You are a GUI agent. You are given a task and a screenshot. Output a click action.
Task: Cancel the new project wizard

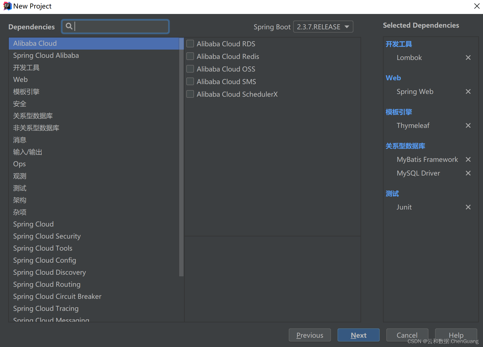(407, 335)
